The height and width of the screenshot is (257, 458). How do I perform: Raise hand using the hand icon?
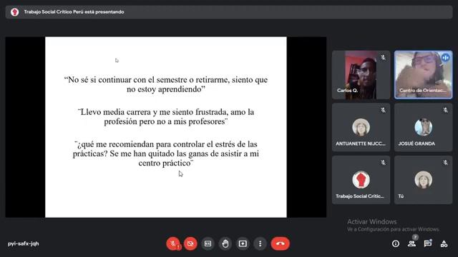[x=225, y=243]
